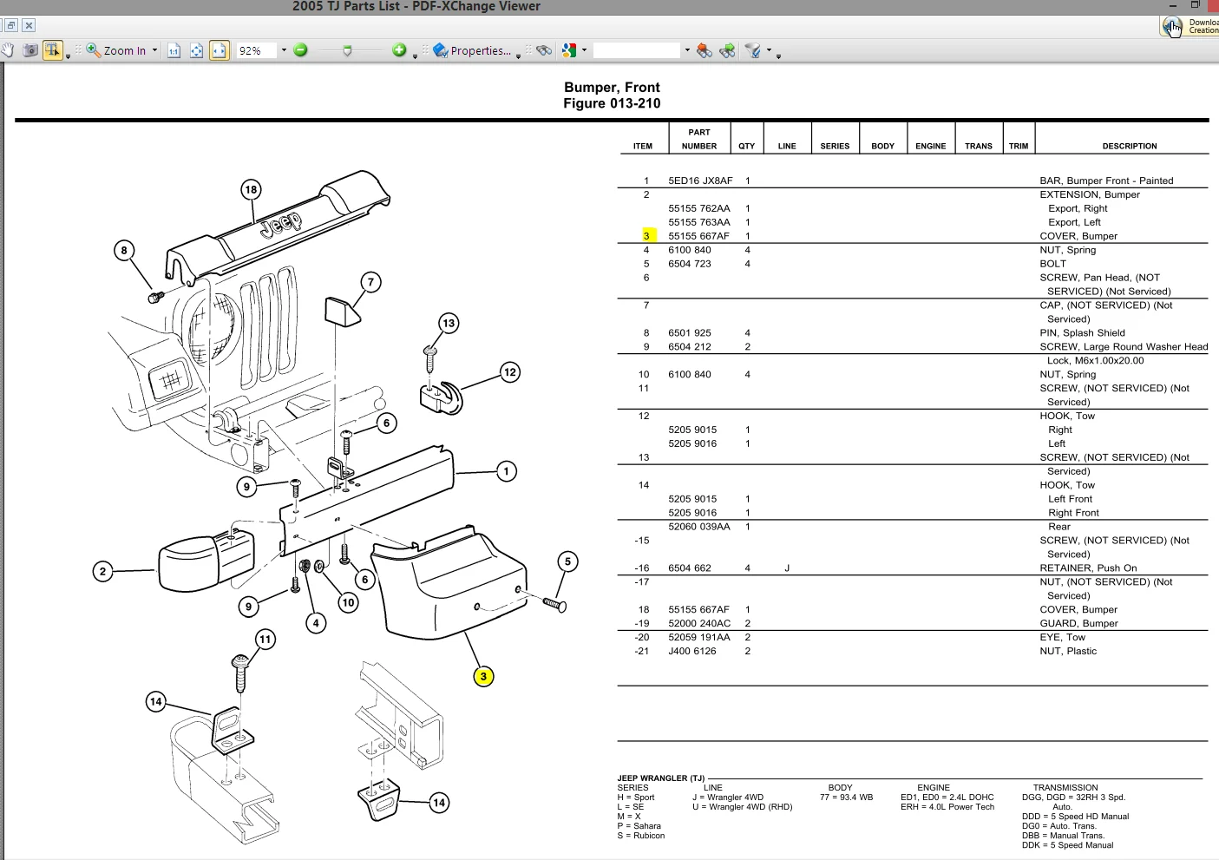Click part number 52059 191AA
Viewport: 1219px width, 860px height.
pos(699,638)
